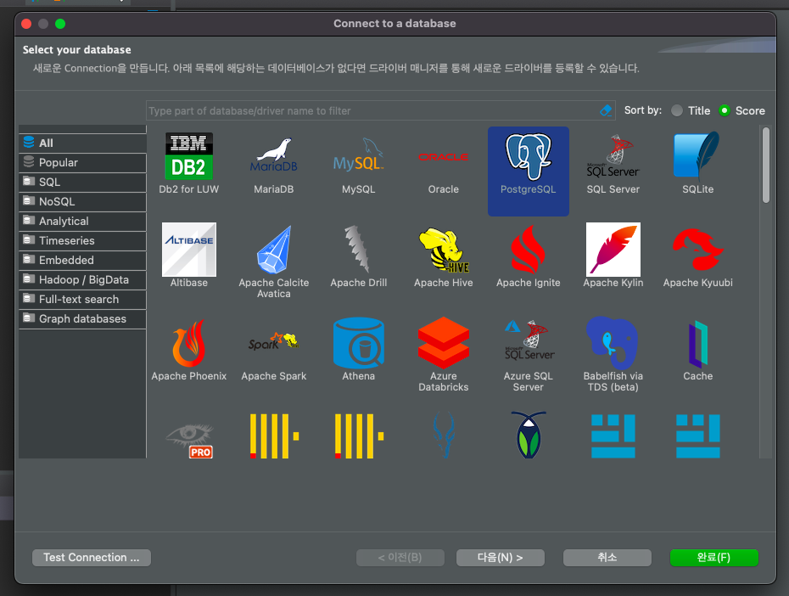Choose the Apache Drill icon

(x=358, y=250)
